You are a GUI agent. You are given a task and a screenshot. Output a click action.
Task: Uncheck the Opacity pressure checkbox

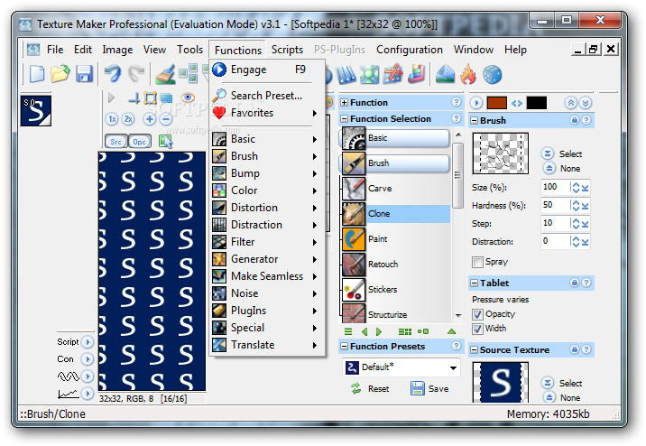pos(477,314)
